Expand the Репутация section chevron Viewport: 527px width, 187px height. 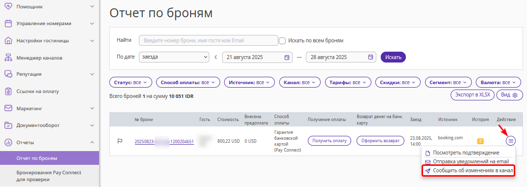tap(92, 74)
